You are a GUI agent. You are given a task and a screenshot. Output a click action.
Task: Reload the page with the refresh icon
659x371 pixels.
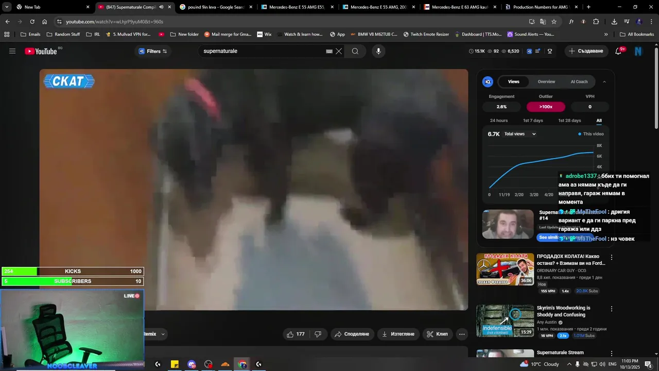coord(32,22)
